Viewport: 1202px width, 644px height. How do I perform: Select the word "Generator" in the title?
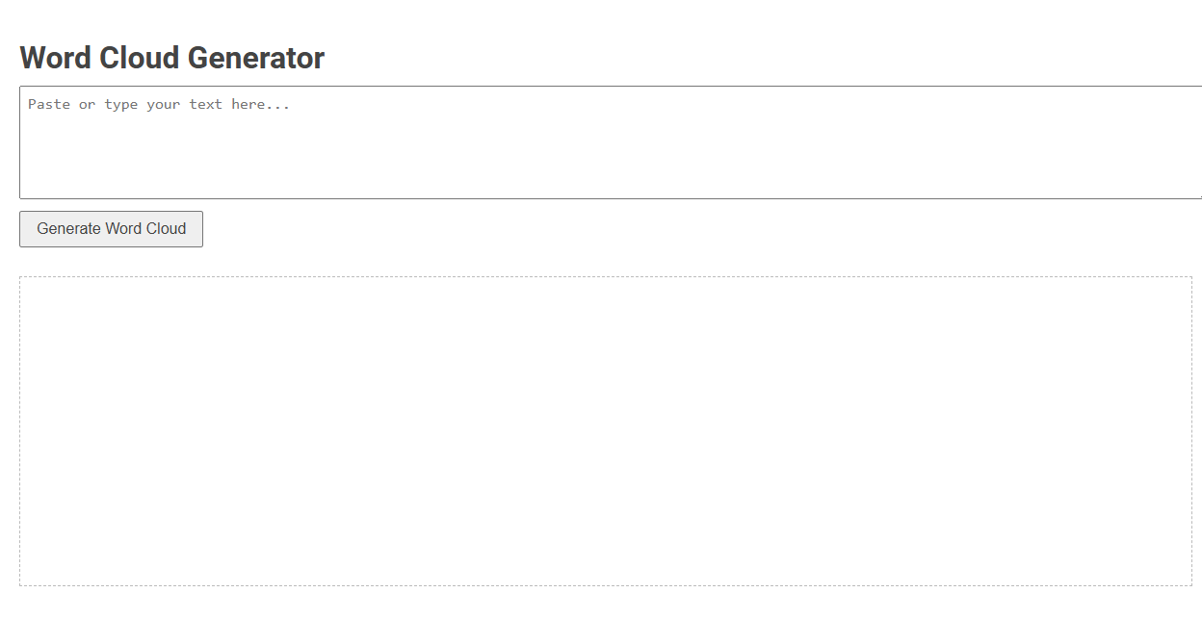coord(255,58)
